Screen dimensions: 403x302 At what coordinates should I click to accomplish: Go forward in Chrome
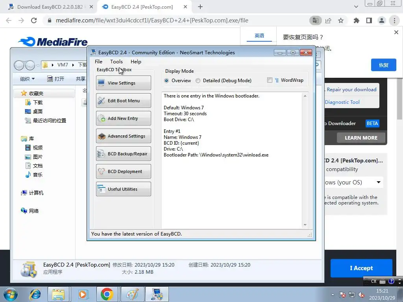coord(21,20)
